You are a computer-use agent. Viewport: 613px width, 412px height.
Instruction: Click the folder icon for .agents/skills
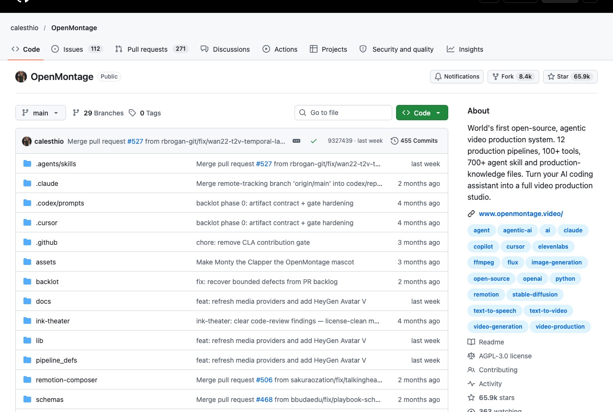(x=27, y=164)
